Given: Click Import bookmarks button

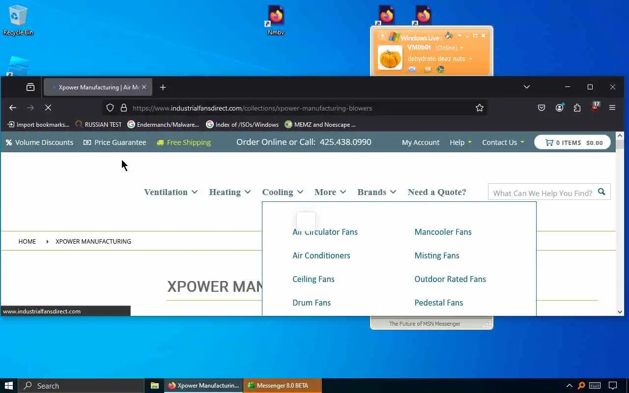Looking at the screenshot, I should click(38, 125).
